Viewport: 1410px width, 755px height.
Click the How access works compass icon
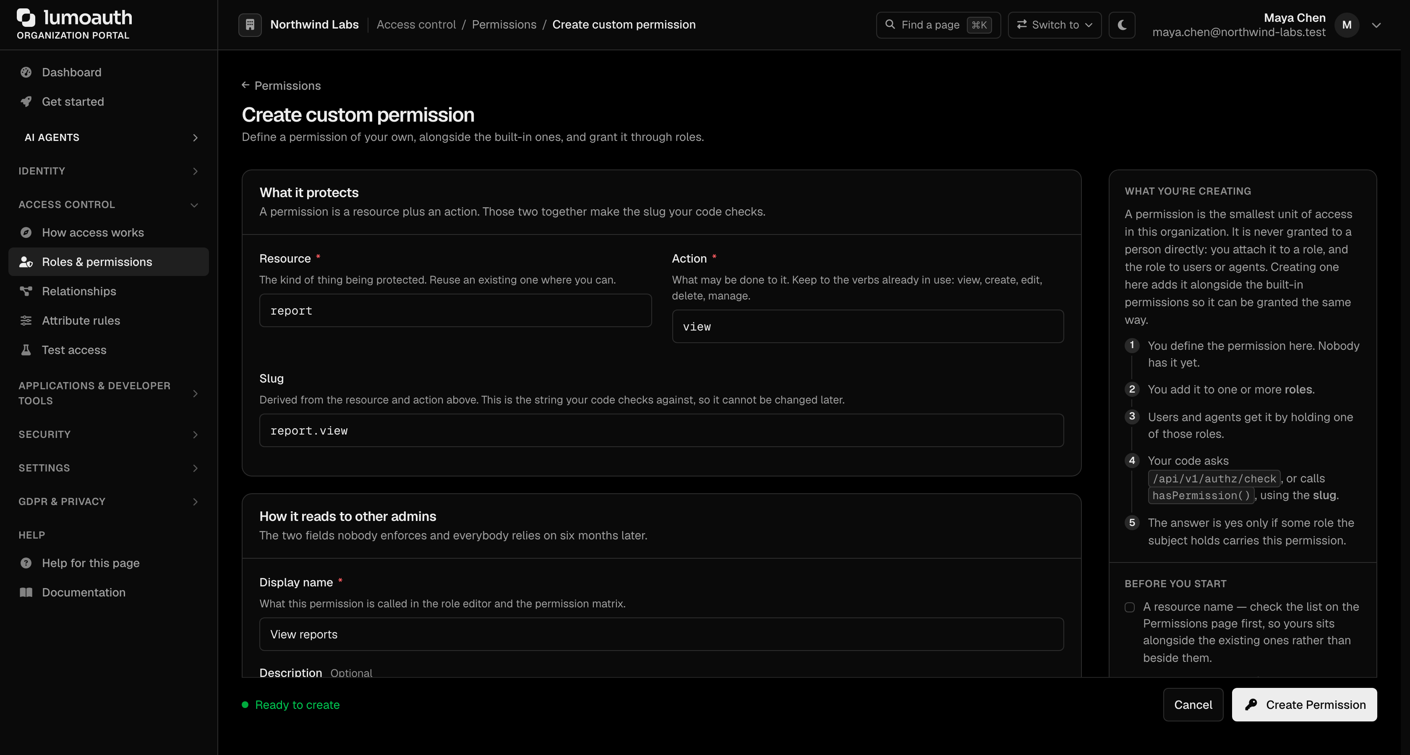click(x=26, y=232)
